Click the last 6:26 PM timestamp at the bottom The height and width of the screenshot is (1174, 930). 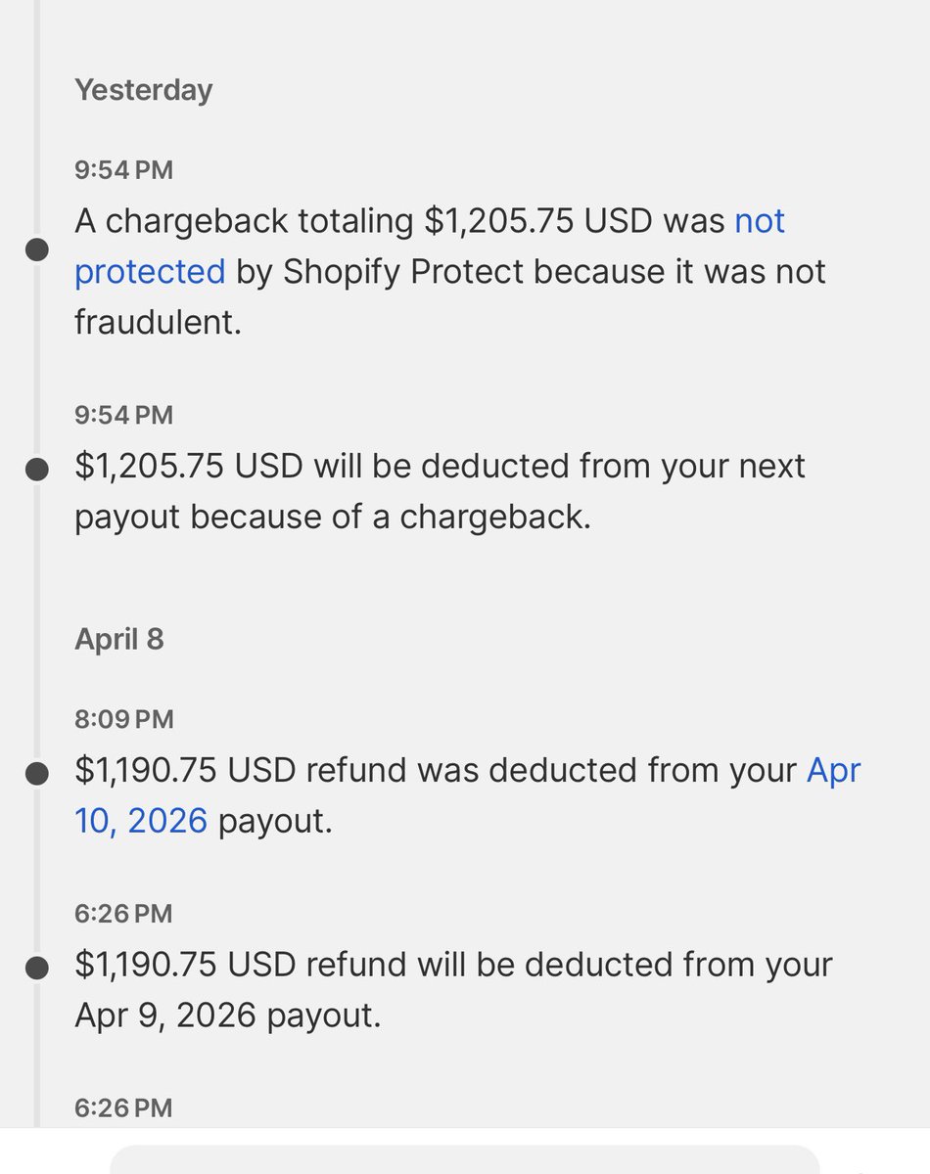pyautogui.click(x=123, y=1107)
